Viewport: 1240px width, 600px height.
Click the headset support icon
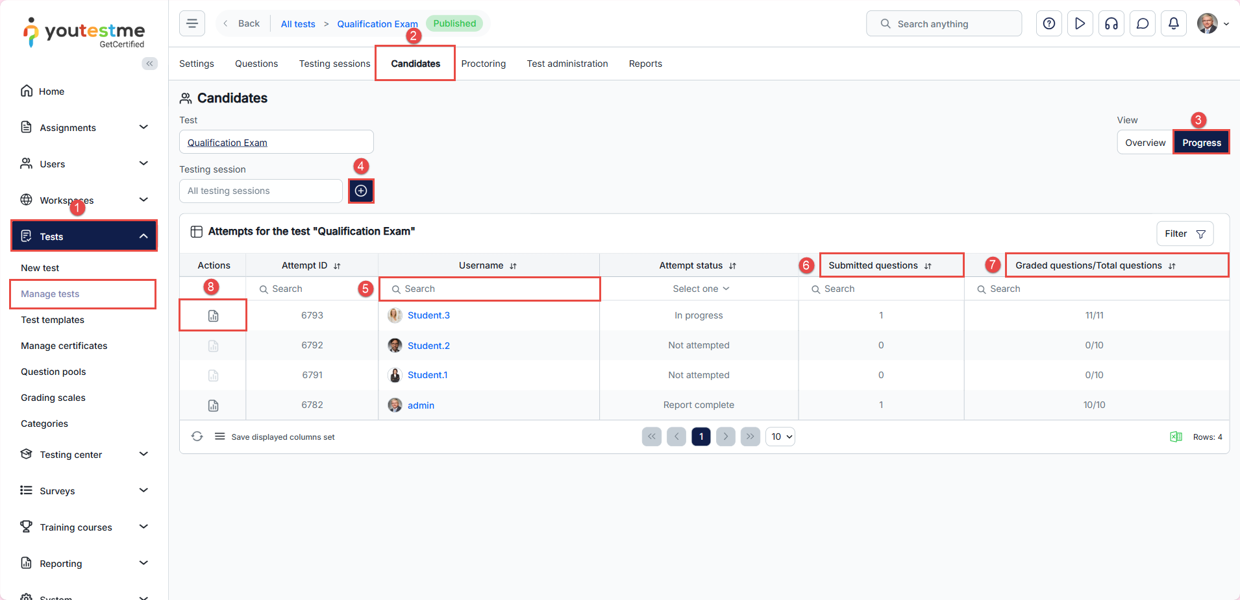(1111, 23)
